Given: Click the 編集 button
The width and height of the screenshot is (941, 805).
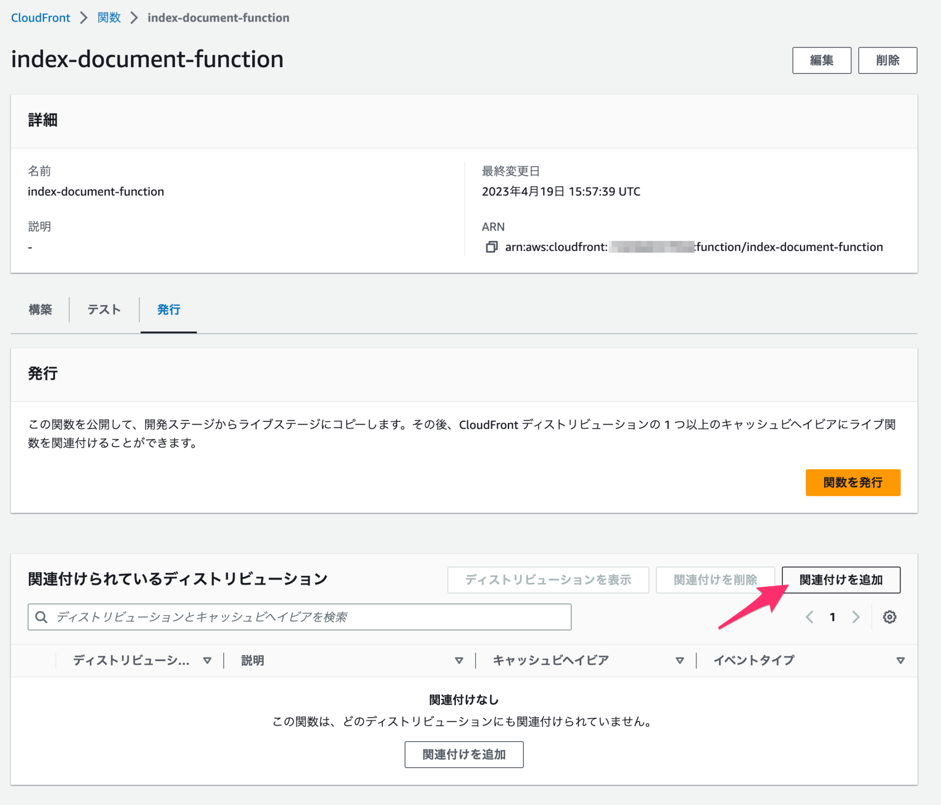Looking at the screenshot, I should pos(821,60).
